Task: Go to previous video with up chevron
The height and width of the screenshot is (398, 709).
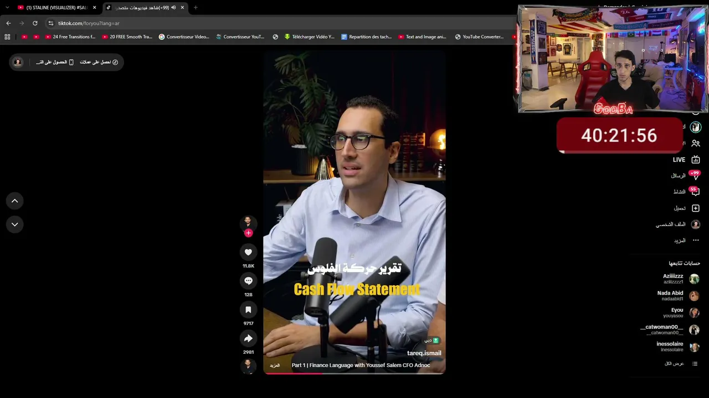Action: pos(15,201)
